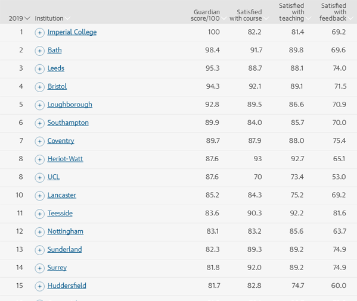Open the 2019 ranking sort chevron

tap(27, 18)
